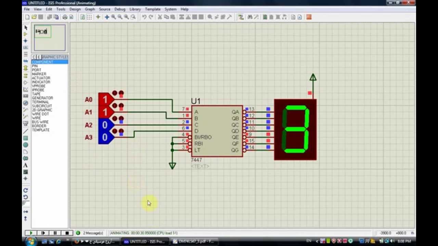
Task: Cut selection with scissors icon
Action: click(x=160, y=17)
